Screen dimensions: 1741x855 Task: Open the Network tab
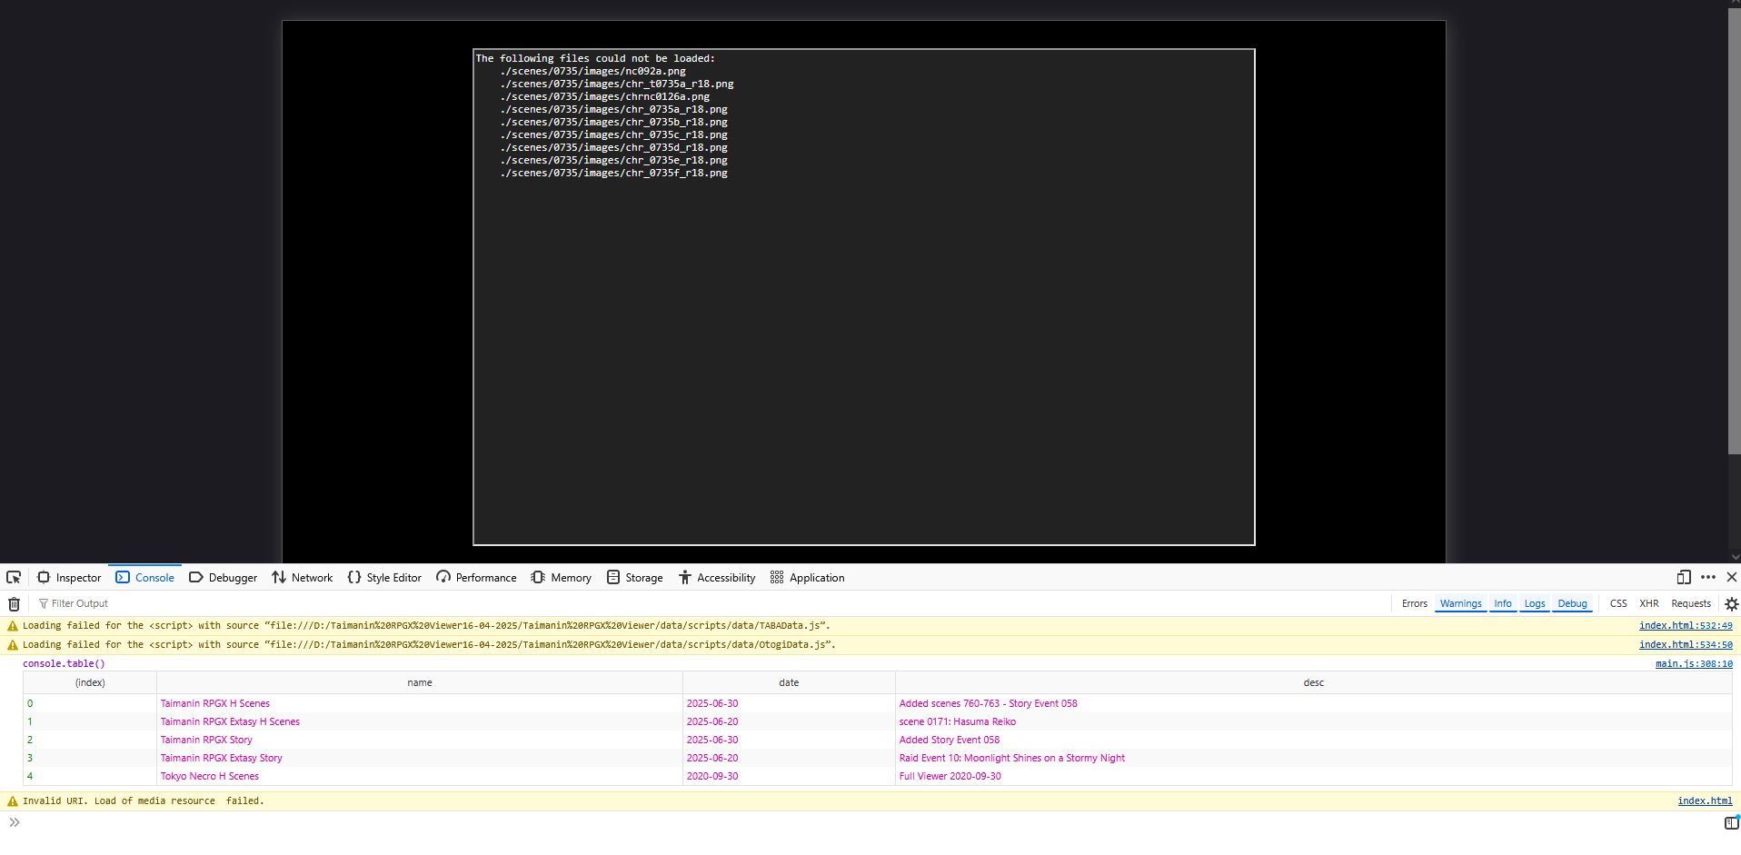tap(303, 578)
